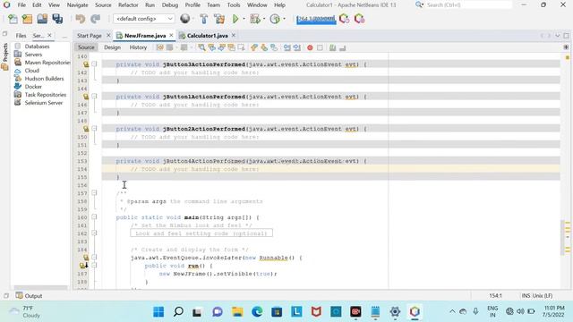This screenshot has height=322, width=573.
Task: Click the INS insert mode status indicator
Action: click(526, 296)
